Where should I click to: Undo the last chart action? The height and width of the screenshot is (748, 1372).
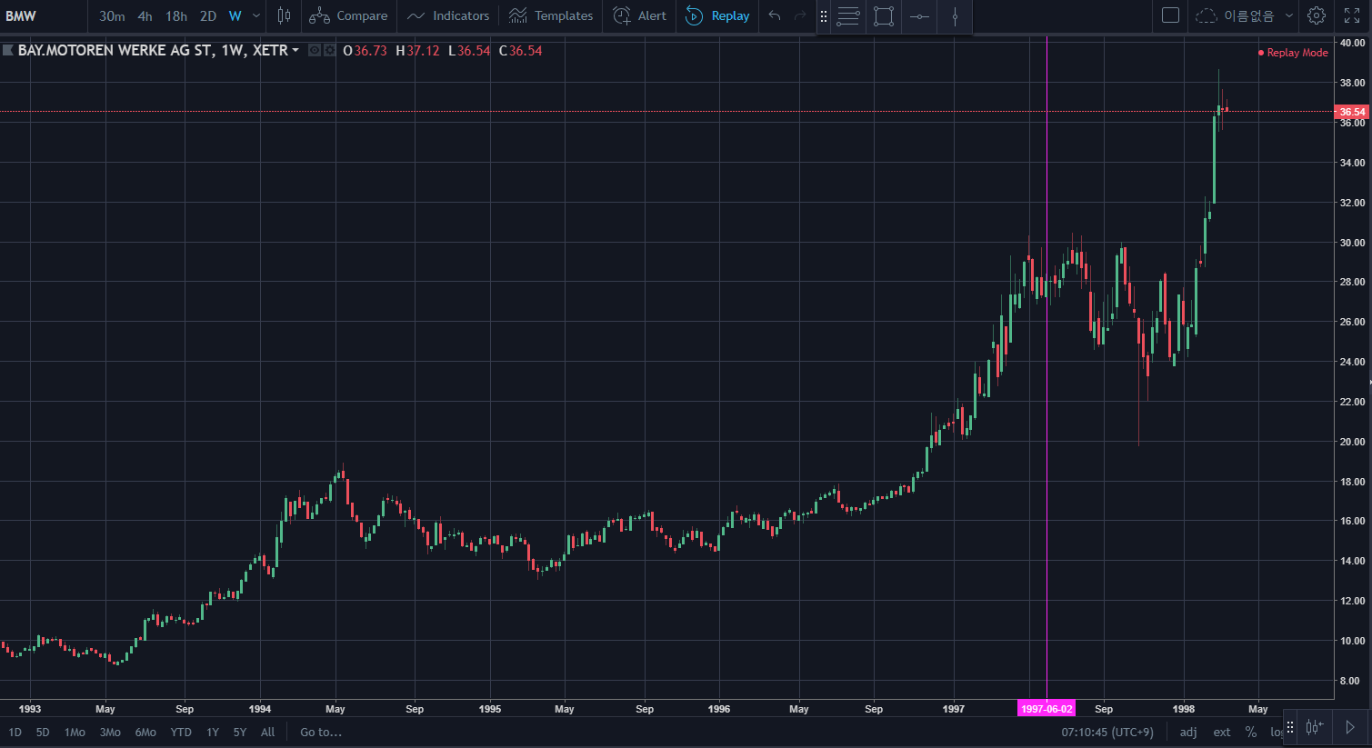[775, 15]
